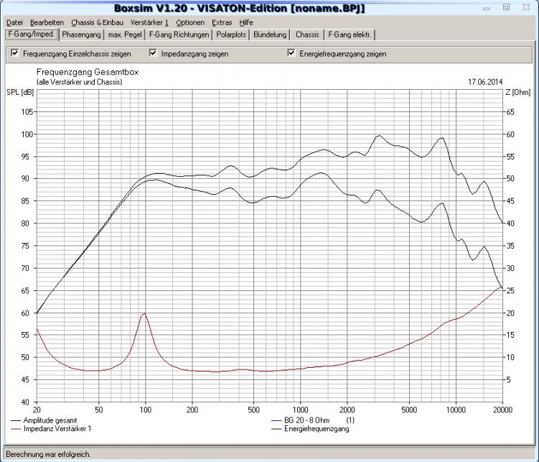
Task: Open the Datei menu
Action: pos(14,22)
